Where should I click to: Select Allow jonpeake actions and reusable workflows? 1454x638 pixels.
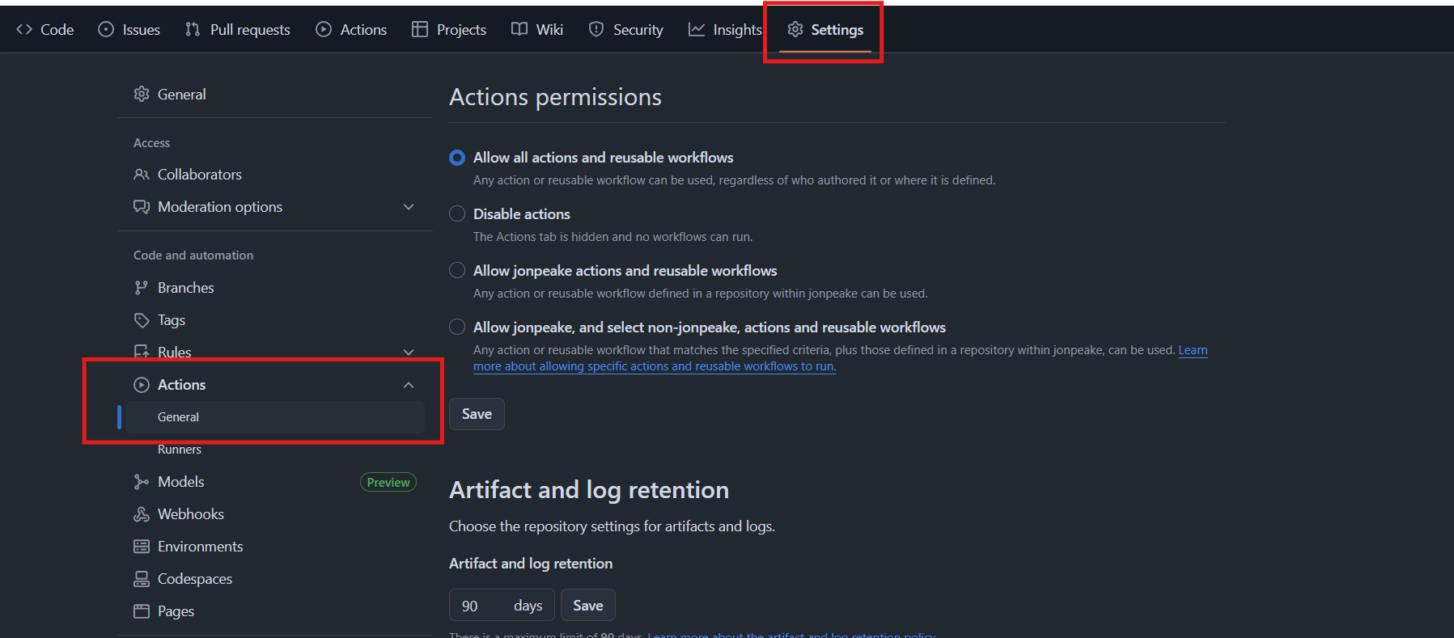pyautogui.click(x=457, y=271)
